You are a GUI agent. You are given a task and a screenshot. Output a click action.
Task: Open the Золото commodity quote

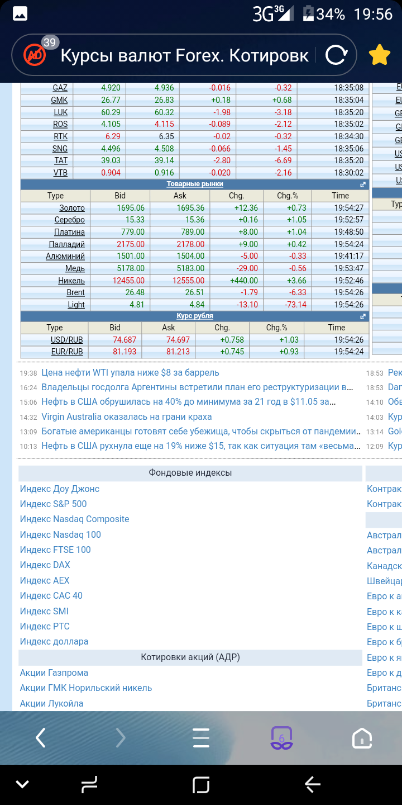[x=71, y=208]
